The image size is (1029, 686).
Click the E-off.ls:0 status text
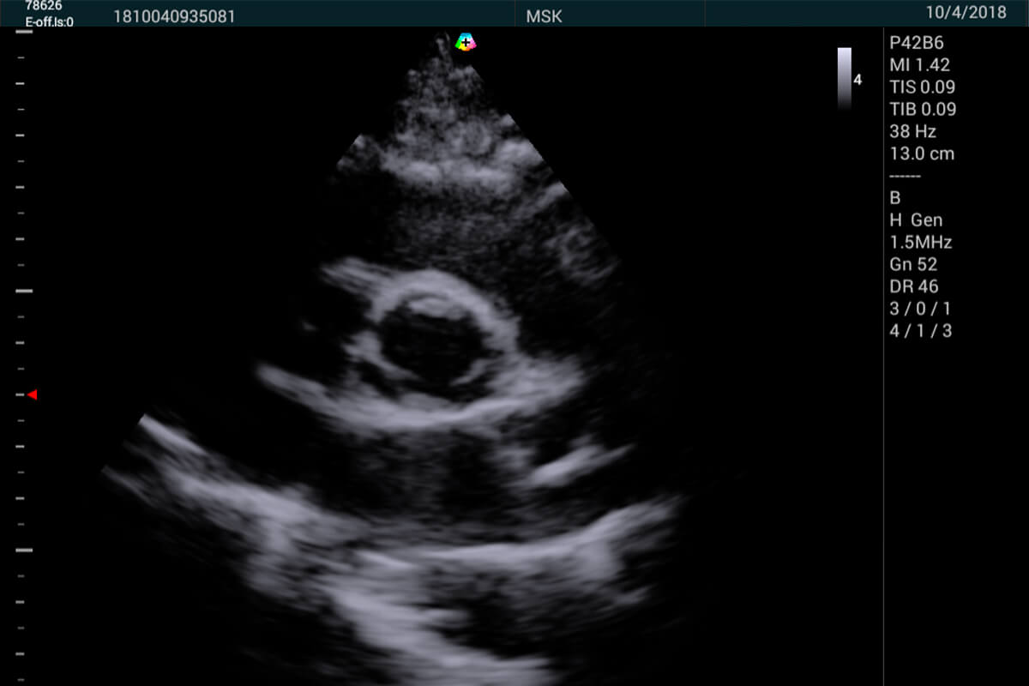[x=49, y=21]
